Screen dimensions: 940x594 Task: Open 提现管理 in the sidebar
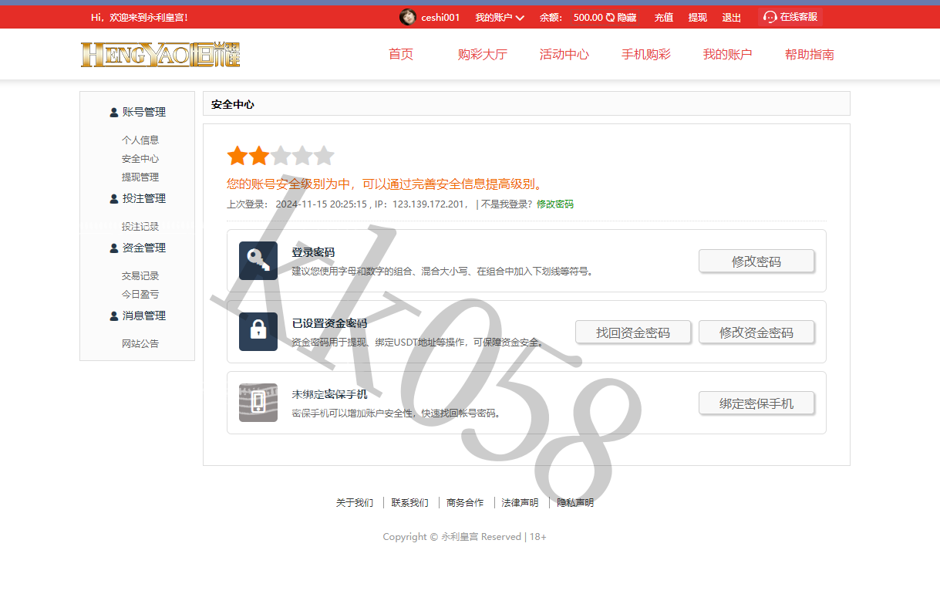click(x=140, y=177)
